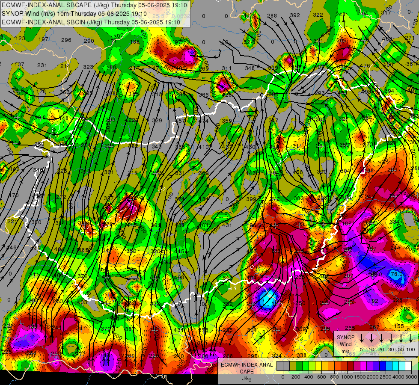Image resolution: width=419 pixels, height=385 pixels.
Task: Click the J/kg unit label in legend
Action: 247,379
